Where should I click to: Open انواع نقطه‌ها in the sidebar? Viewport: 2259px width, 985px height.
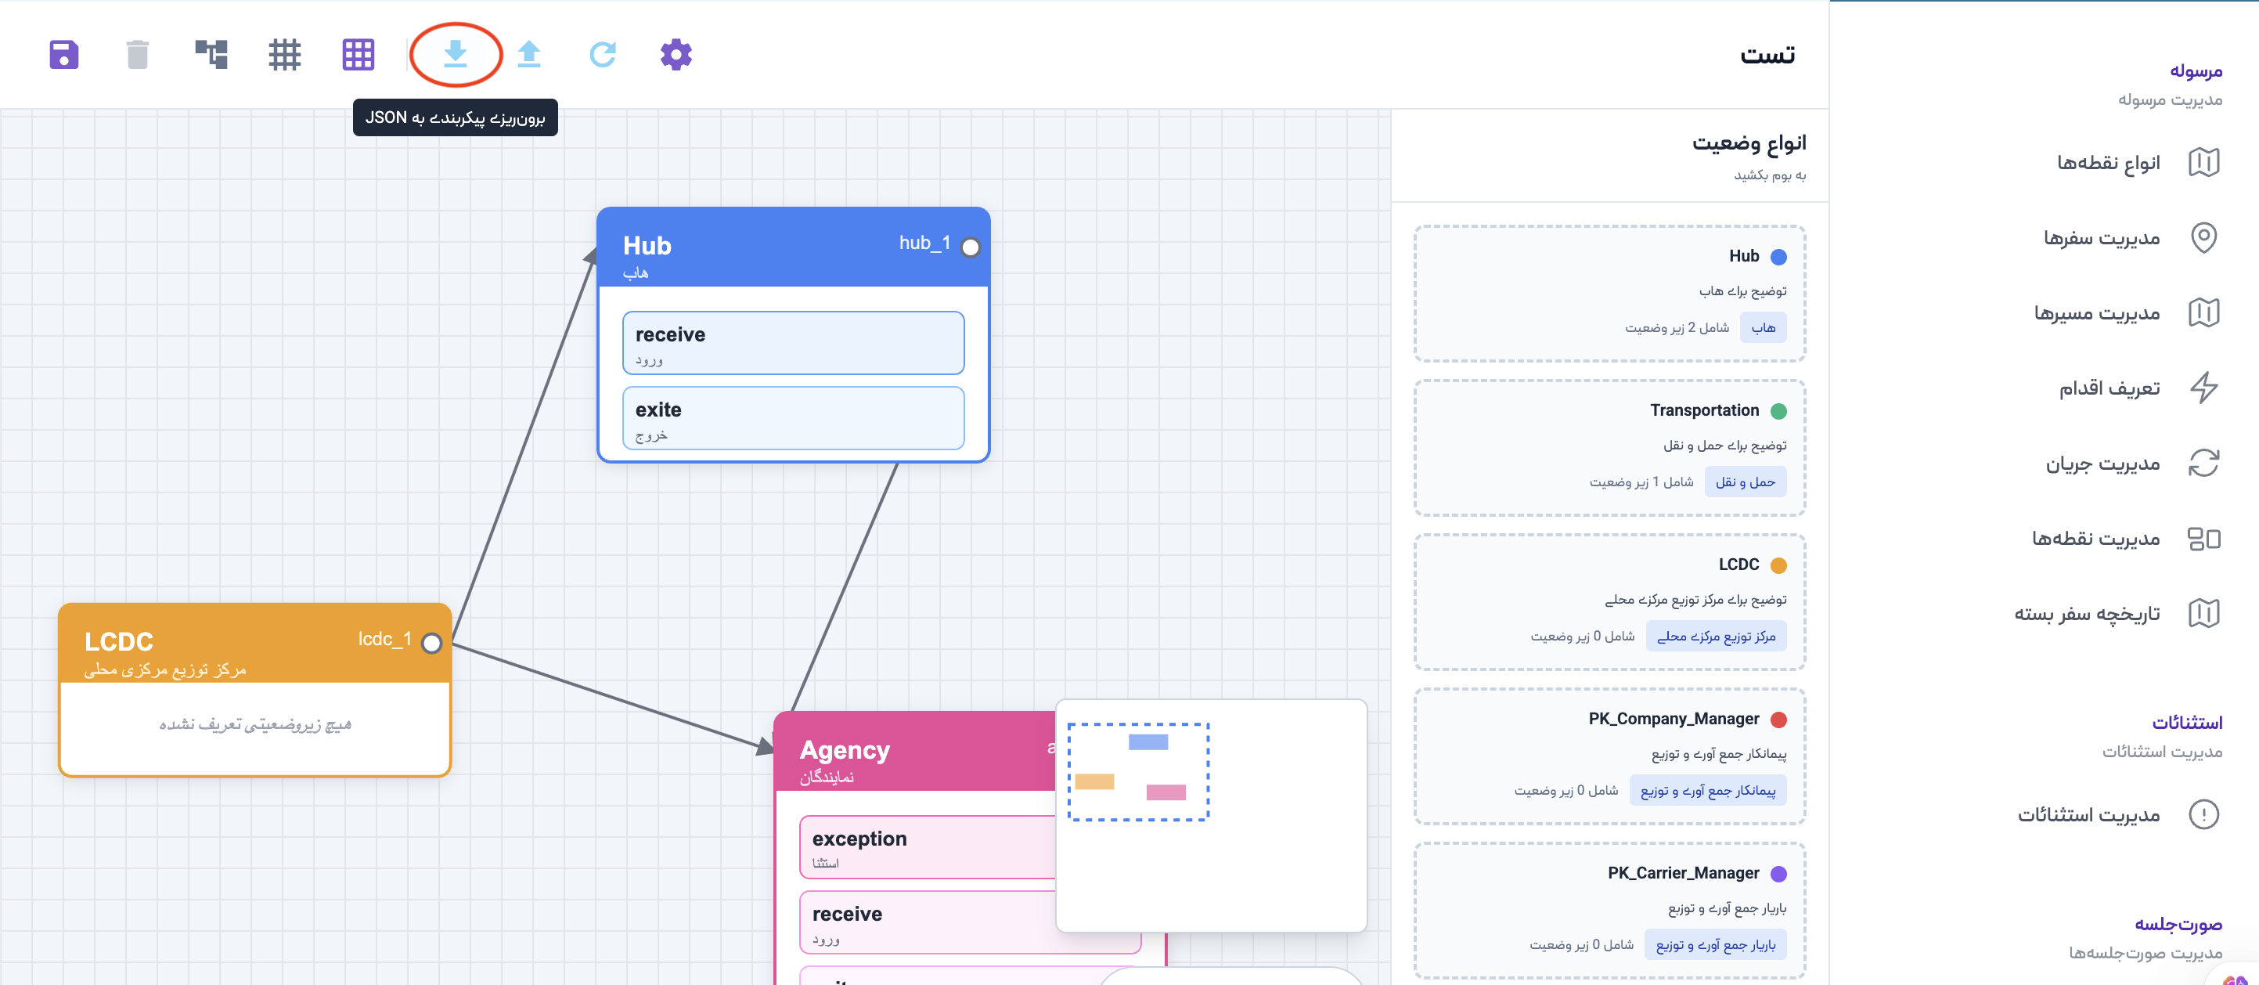pos(2108,162)
